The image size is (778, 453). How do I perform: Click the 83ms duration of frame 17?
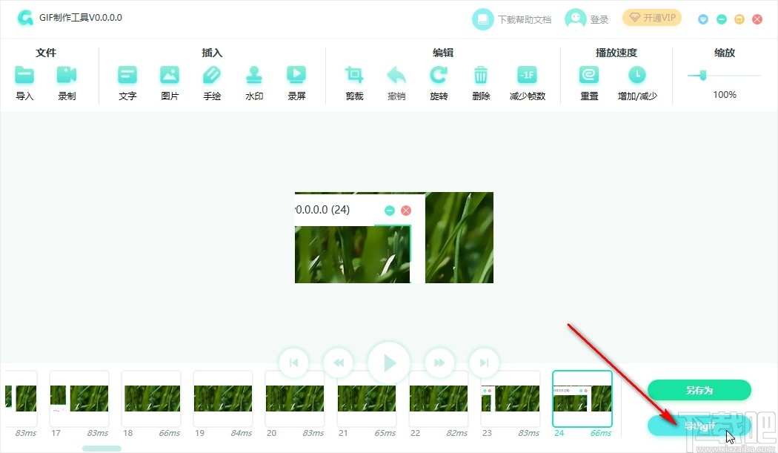[97, 433]
